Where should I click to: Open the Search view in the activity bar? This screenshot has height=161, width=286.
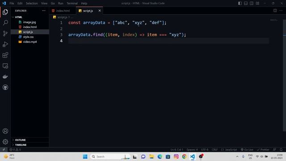point(5,23)
